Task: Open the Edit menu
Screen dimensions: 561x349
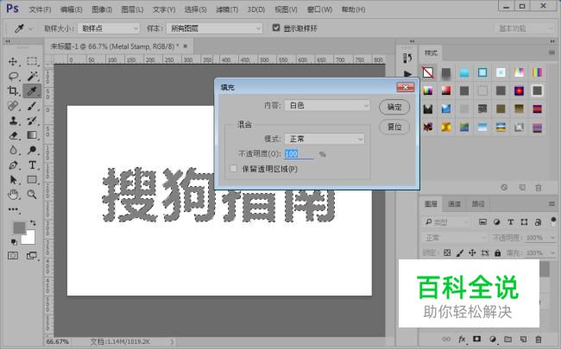Action: [x=71, y=9]
